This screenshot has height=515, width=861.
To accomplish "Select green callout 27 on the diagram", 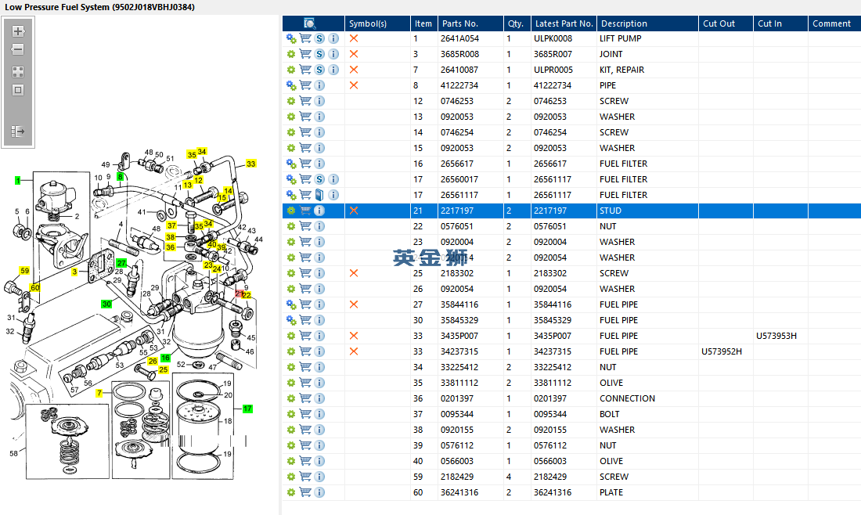I will coord(121,263).
